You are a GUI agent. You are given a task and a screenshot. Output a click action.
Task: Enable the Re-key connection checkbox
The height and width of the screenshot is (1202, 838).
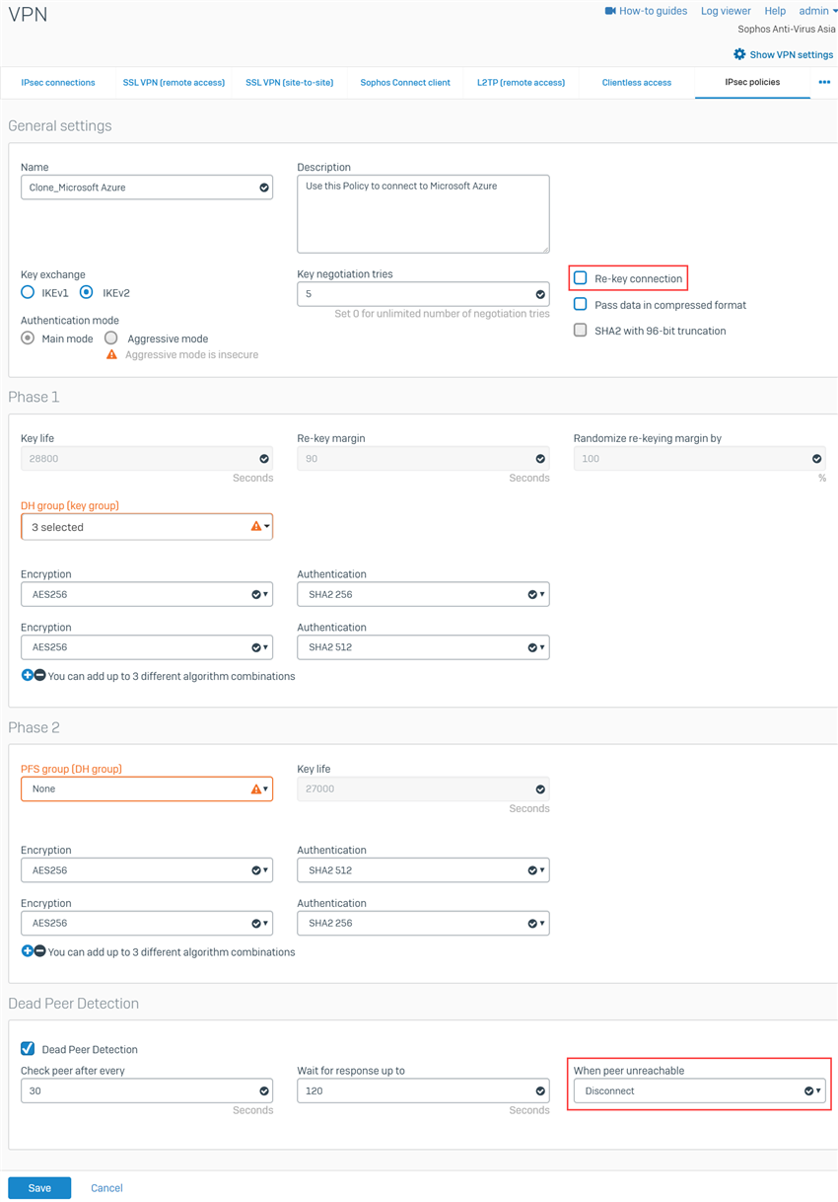pyautogui.click(x=581, y=278)
